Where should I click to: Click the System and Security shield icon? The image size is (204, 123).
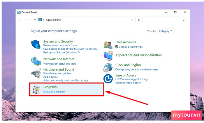click(x=36, y=44)
